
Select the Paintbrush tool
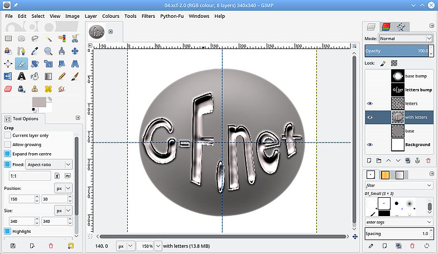click(75, 76)
